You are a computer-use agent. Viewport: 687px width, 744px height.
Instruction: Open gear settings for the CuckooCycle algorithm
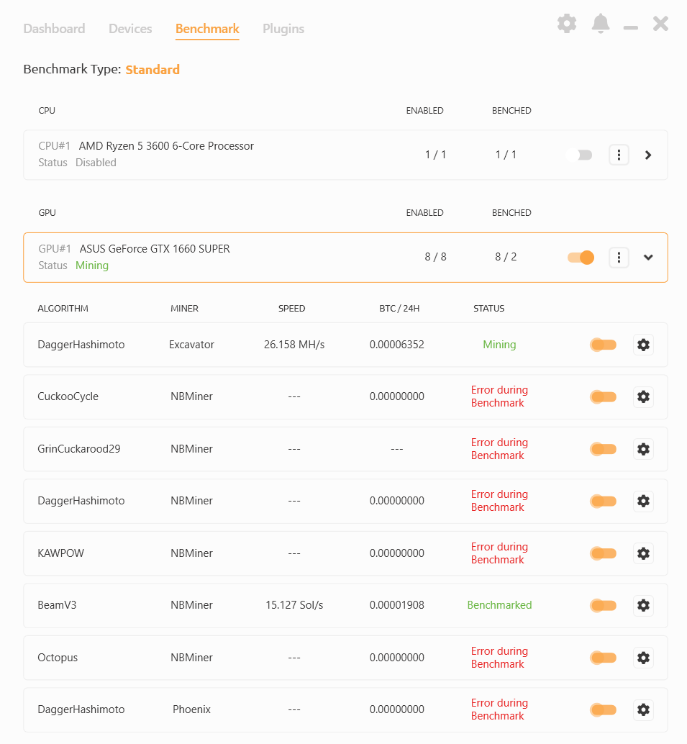click(x=643, y=396)
